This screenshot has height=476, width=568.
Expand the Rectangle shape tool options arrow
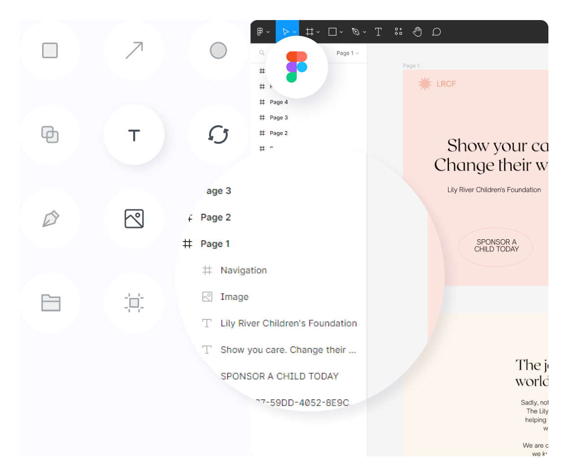point(341,32)
